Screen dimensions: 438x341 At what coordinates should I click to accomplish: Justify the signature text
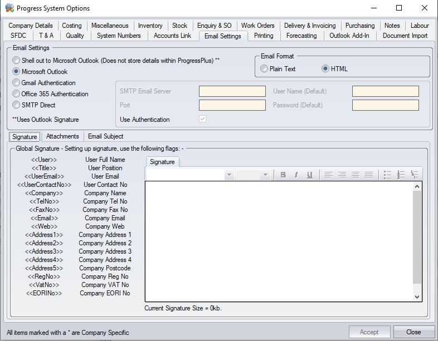click(x=369, y=175)
